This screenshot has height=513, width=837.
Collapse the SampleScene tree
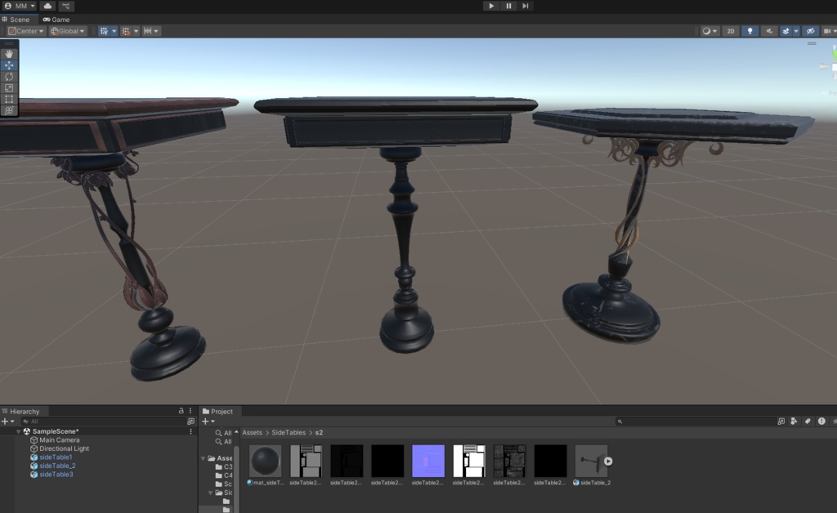point(18,431)
